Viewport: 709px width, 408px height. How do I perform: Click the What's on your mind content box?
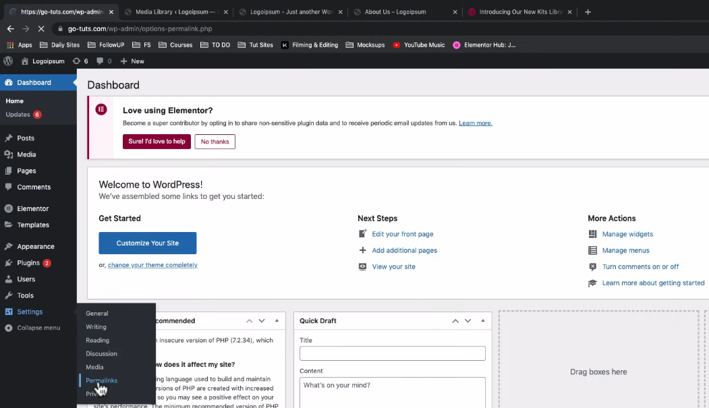393,392
